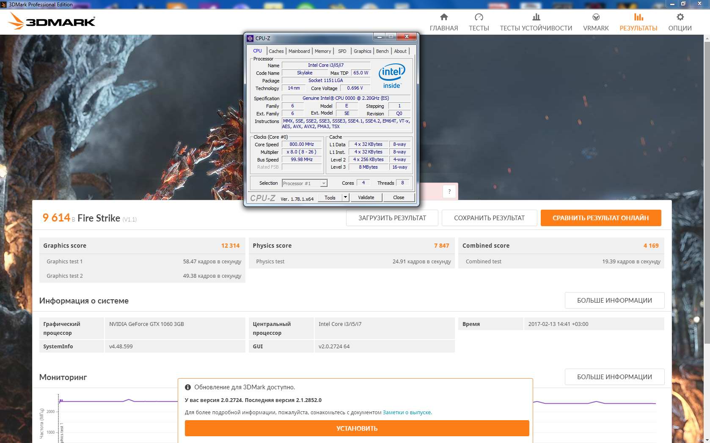Open the Главная home icon

[444, 17]
